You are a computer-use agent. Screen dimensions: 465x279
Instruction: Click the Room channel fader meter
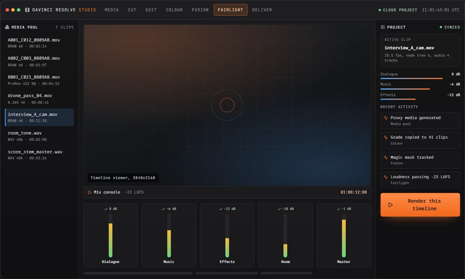pos(285,236)
